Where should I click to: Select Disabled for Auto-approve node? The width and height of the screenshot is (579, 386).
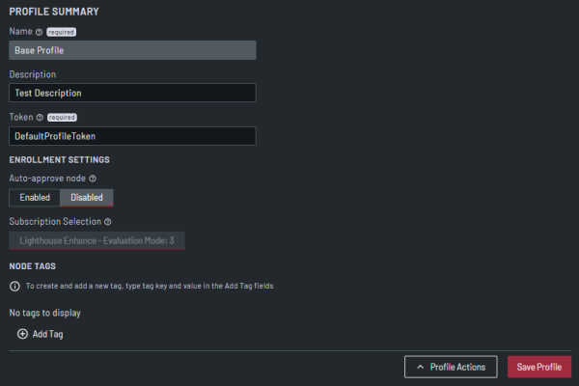tap(87, 198)
